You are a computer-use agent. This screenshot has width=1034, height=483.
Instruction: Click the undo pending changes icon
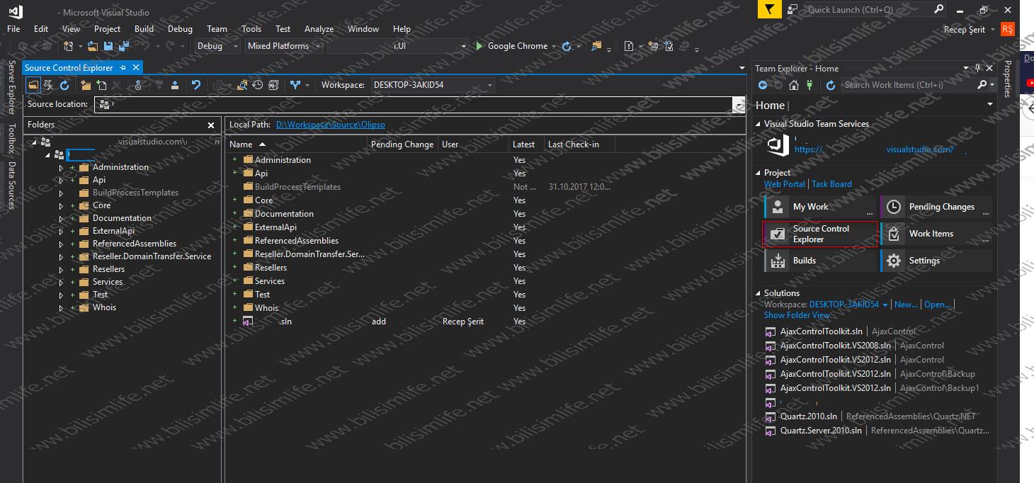click(x=196, y=85)
